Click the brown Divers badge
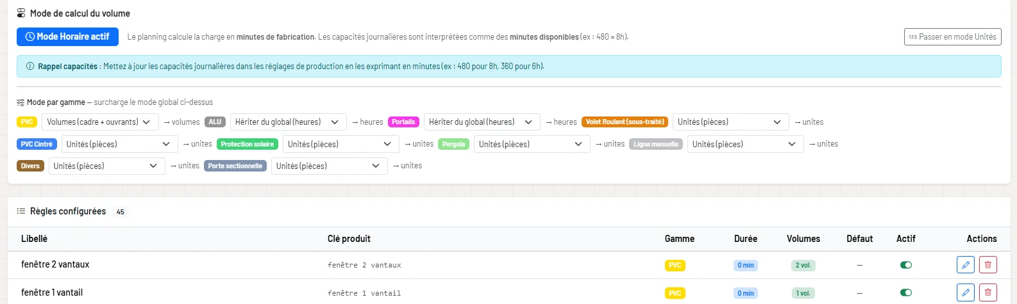Screen dimensions: 1017x304 [30, 166]
